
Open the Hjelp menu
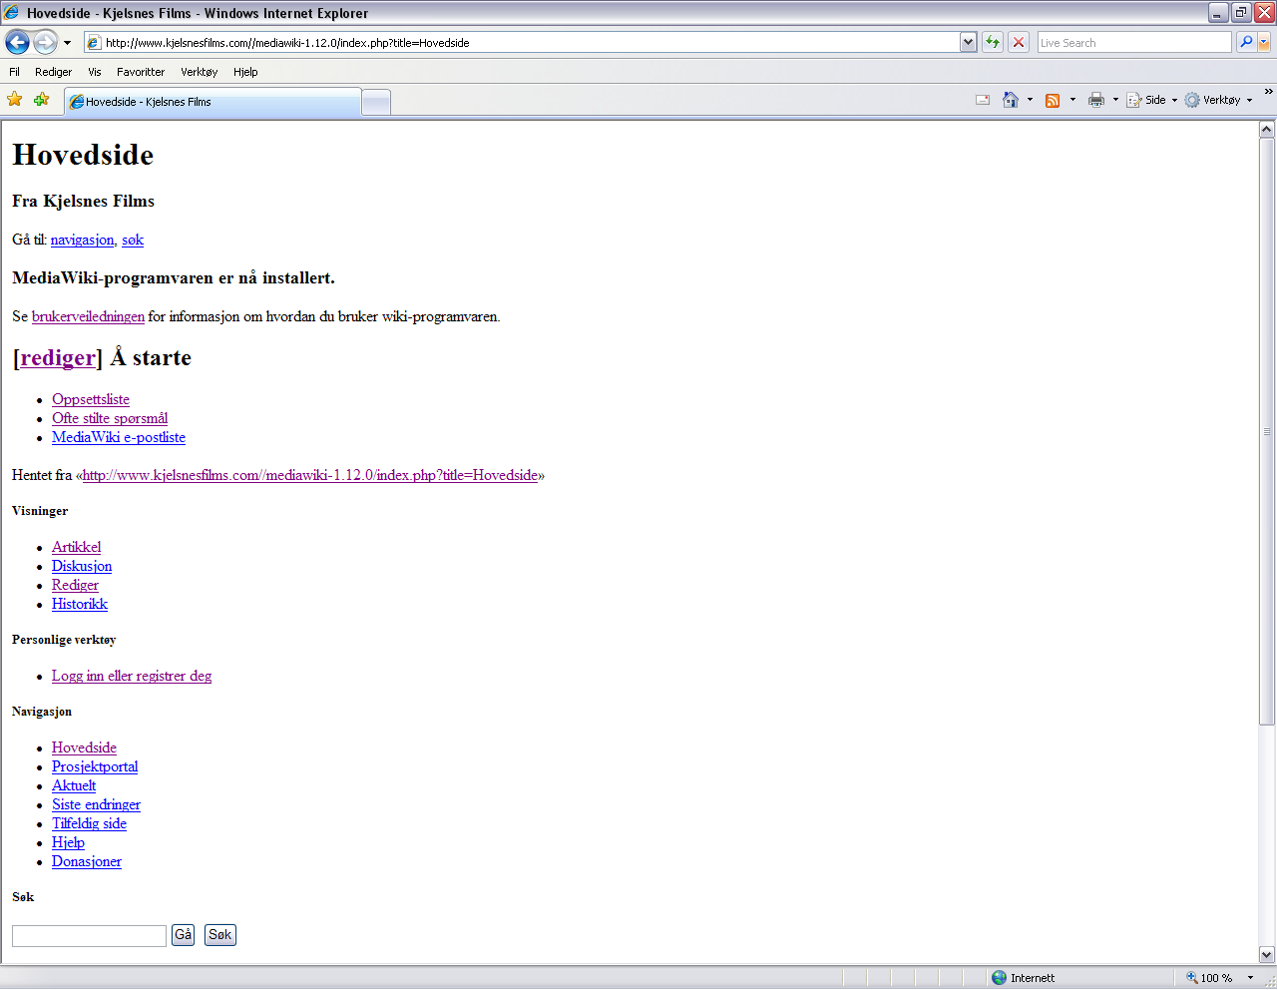tap(245, 72)
